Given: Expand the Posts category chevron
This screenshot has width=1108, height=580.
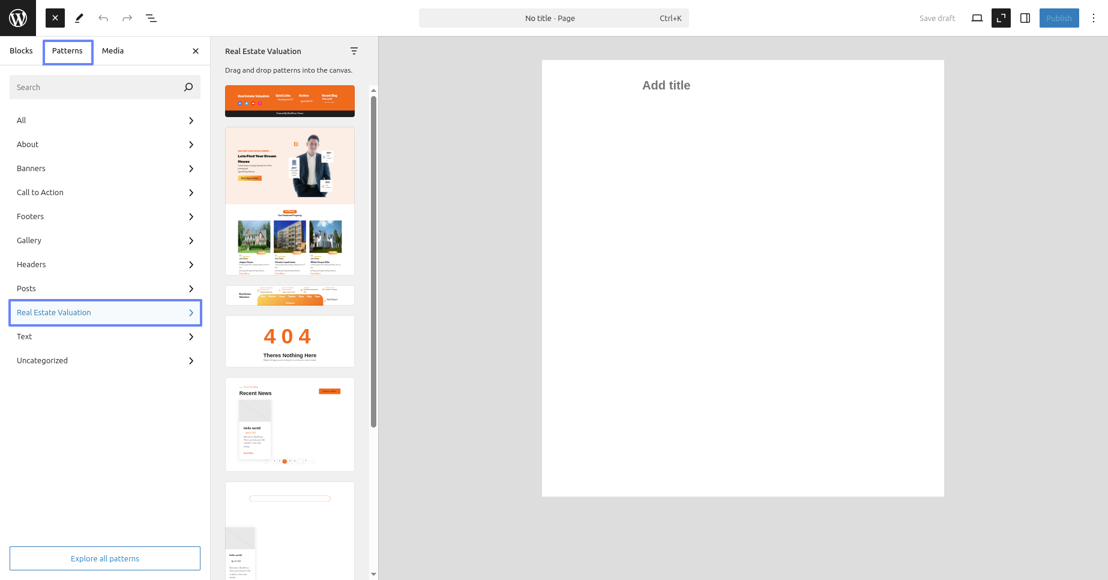Looking at the screenshot, I should [191, 289].
